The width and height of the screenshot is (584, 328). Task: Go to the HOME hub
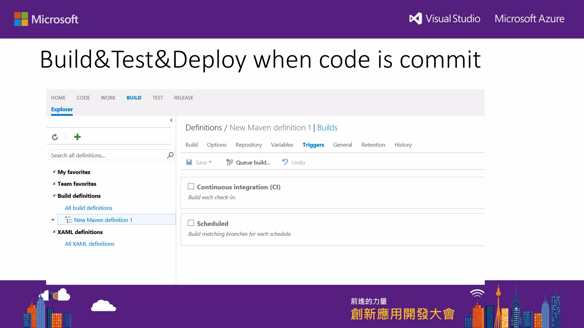click(x=58, y=98)
